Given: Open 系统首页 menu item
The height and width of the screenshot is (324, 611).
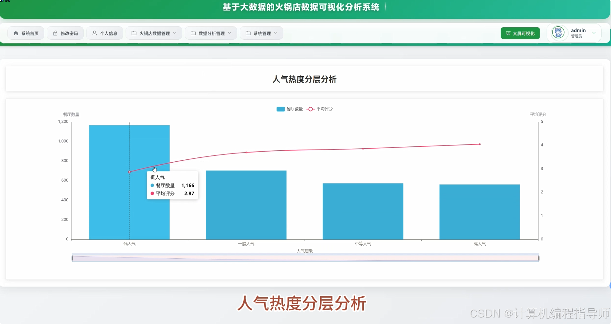Looking at the screenshot, I should click(26, 33).
